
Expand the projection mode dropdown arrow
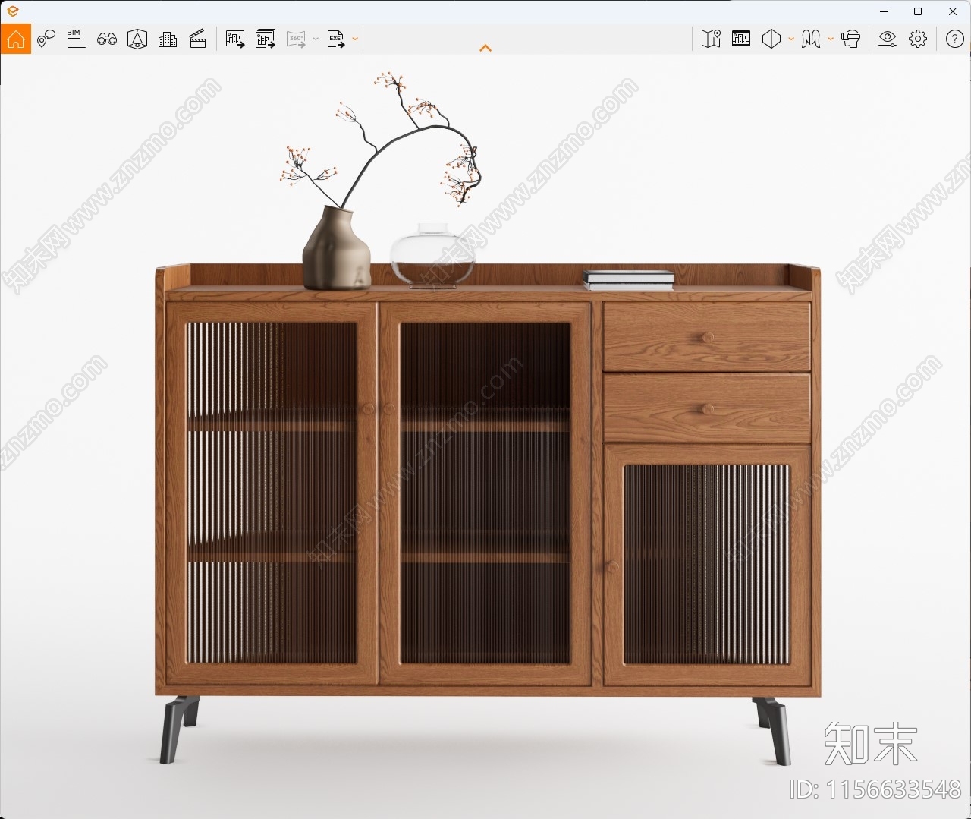791,39
